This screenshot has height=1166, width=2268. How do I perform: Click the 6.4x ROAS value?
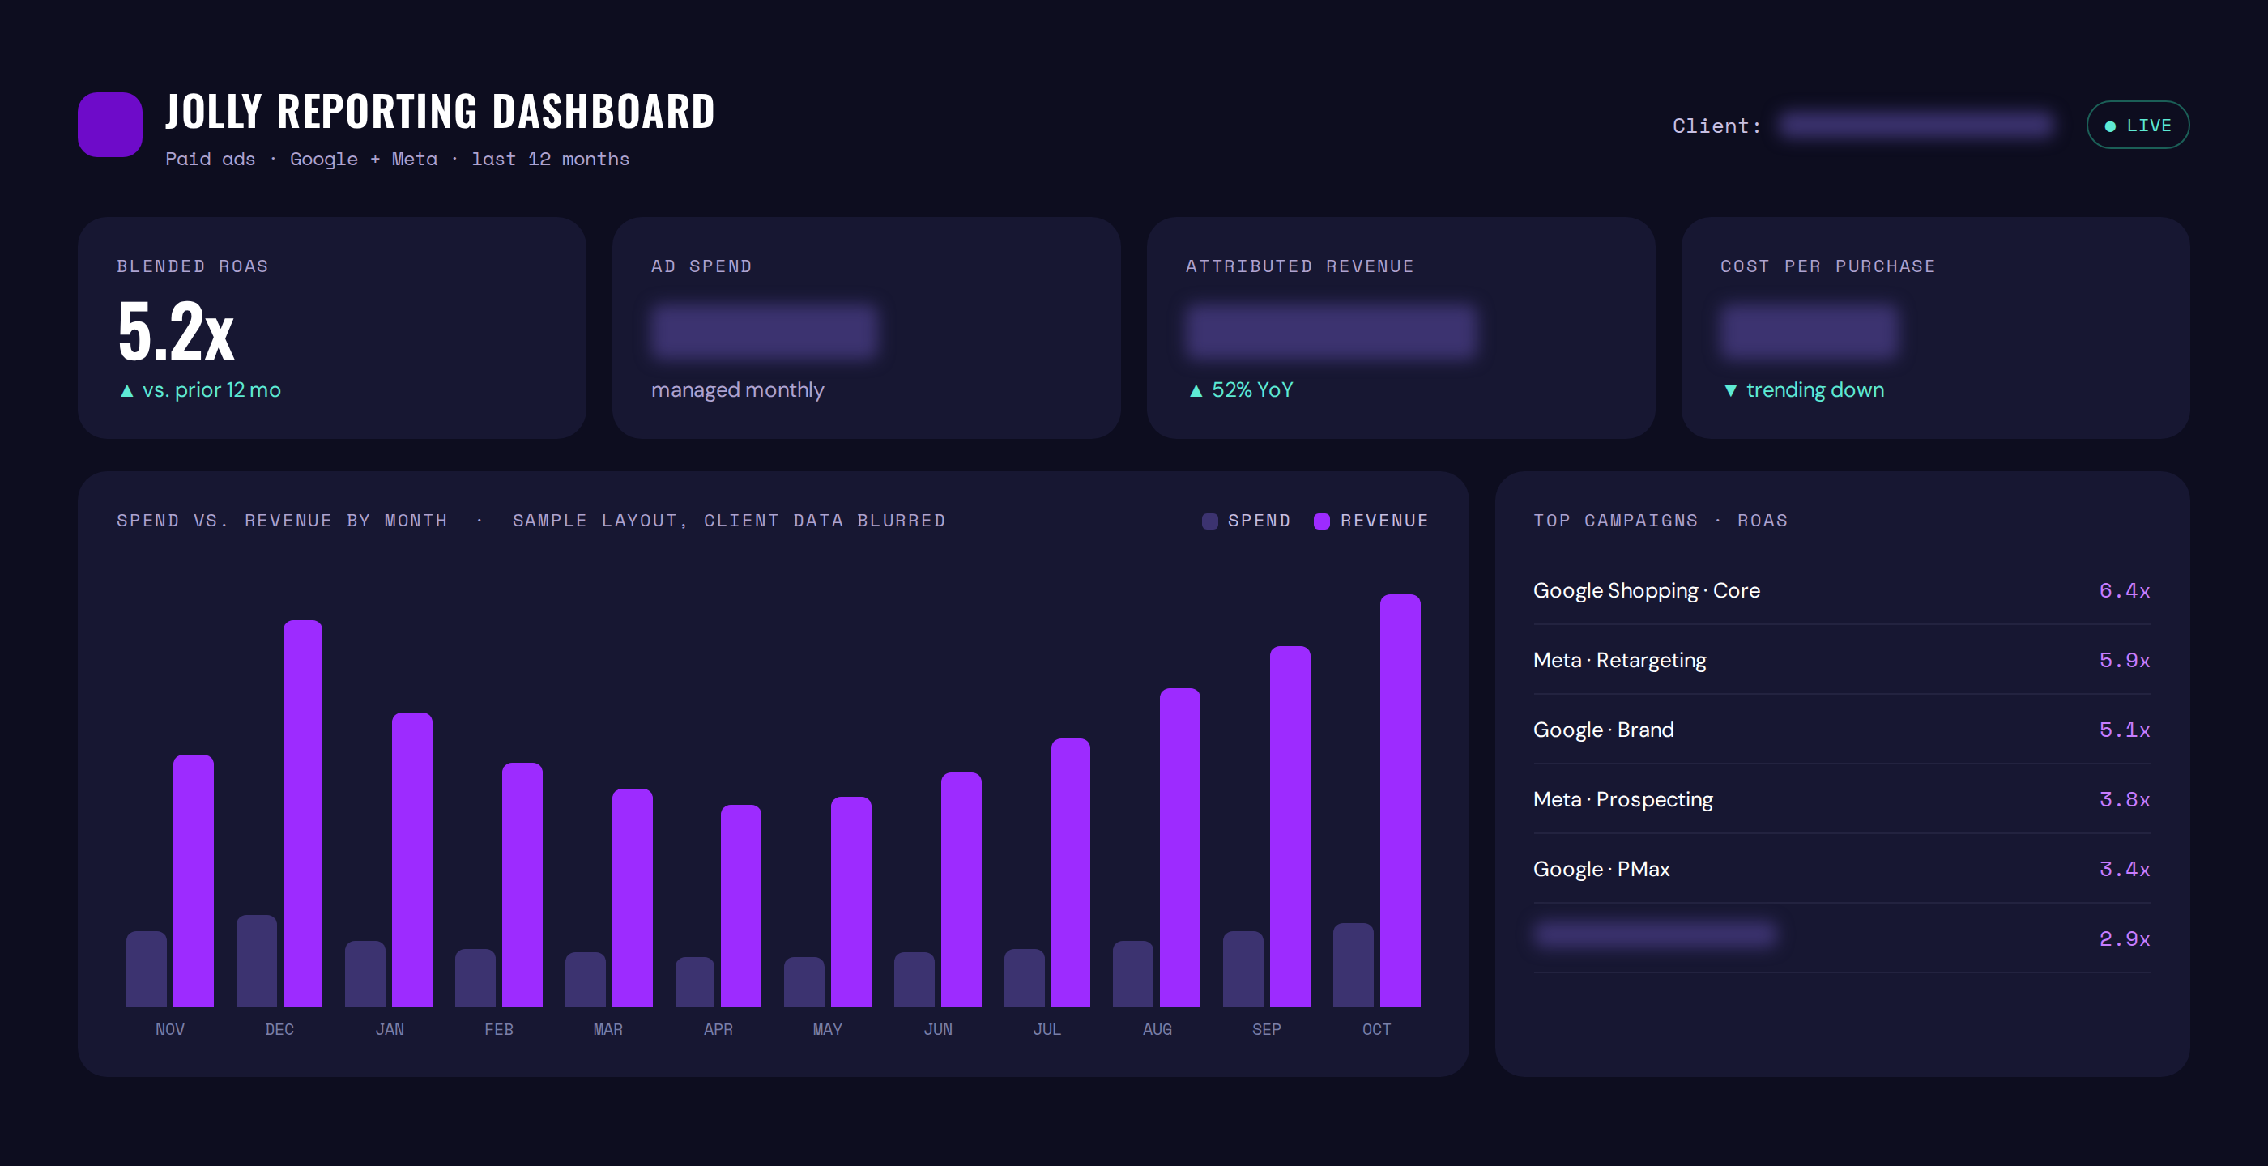pyautogui.click(x=2125, y=590)
